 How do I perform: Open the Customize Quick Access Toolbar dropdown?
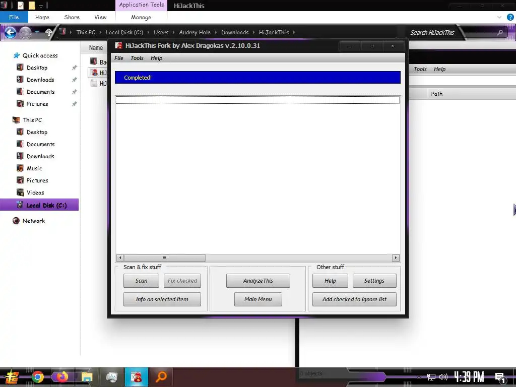pos(41,6)
